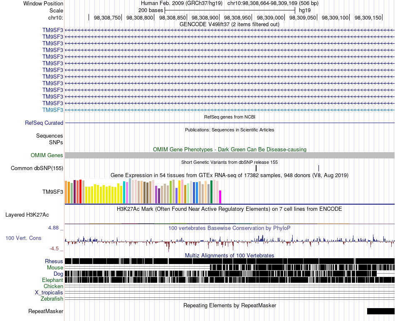Click the Layered H3K27Ac track label
395x321 pixels.
(27, 215)
